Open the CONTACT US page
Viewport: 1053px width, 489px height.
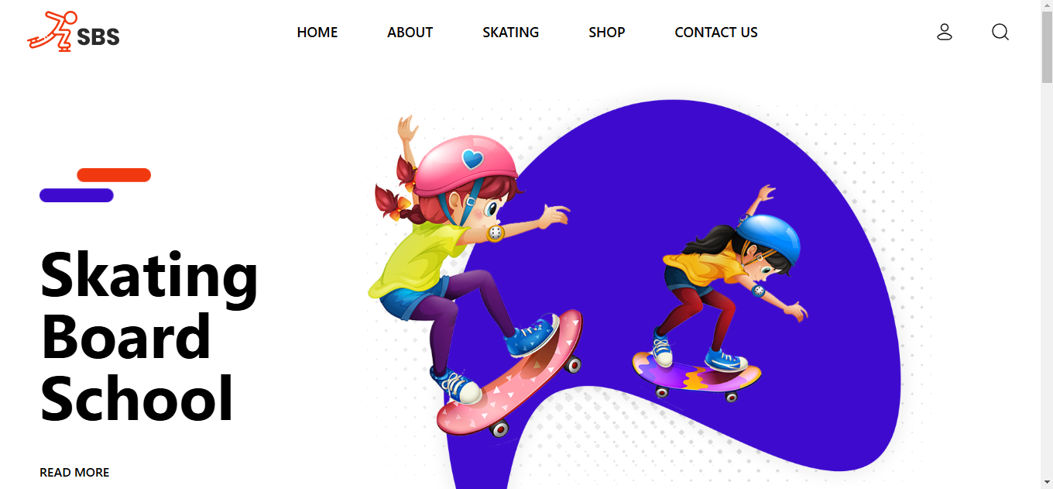coord(716,33)
